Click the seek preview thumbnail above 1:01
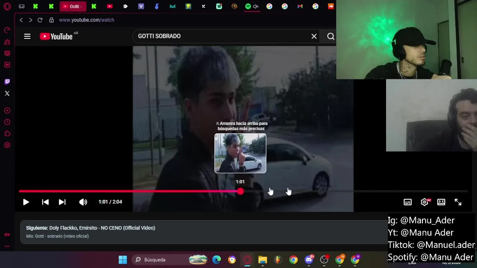The width and height of the screenshot is (477, 268). (240, 153)
